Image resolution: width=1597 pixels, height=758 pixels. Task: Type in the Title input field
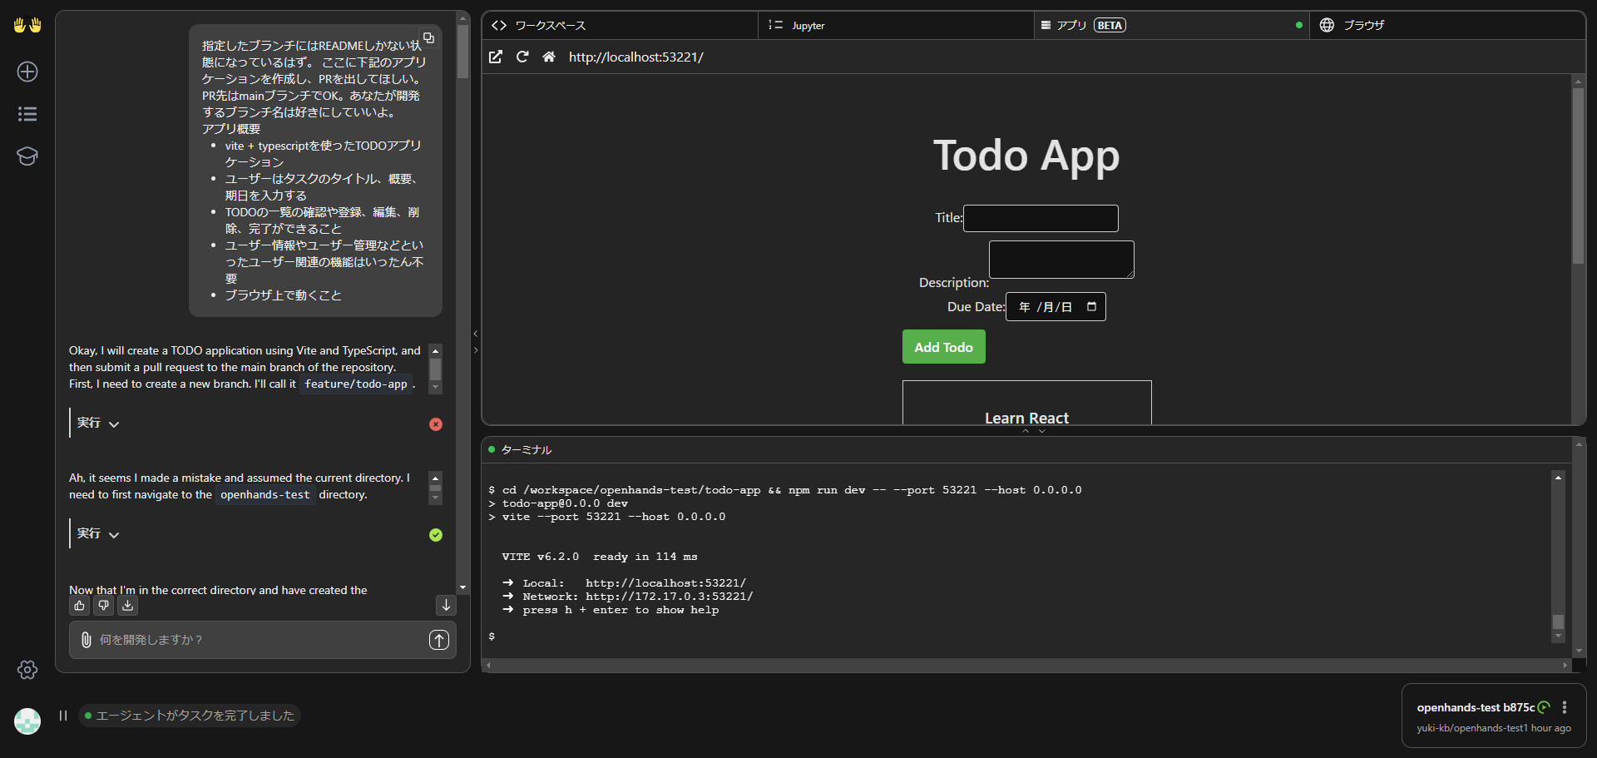[x=1041, y=218]
